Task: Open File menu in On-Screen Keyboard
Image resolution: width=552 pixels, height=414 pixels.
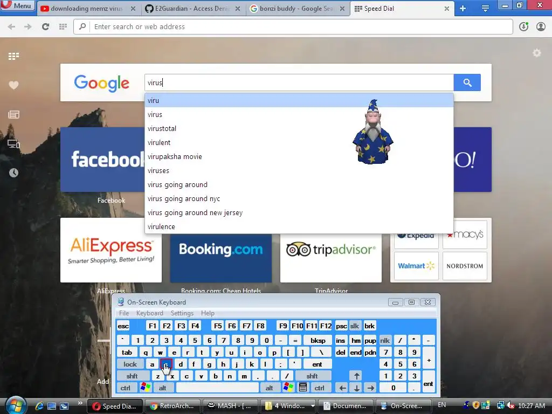Action: 124,313
